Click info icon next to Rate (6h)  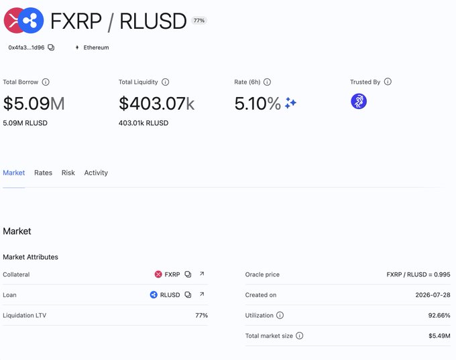[x=267, y=82]
